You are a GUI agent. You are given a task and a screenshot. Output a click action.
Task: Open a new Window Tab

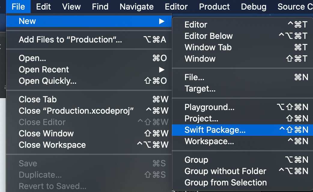click(242, 48)
